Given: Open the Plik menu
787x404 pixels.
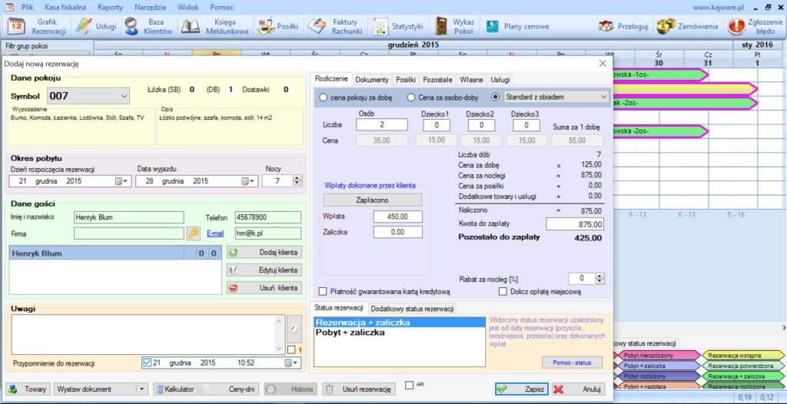Looking at the screenshot, I should [27, 8].
